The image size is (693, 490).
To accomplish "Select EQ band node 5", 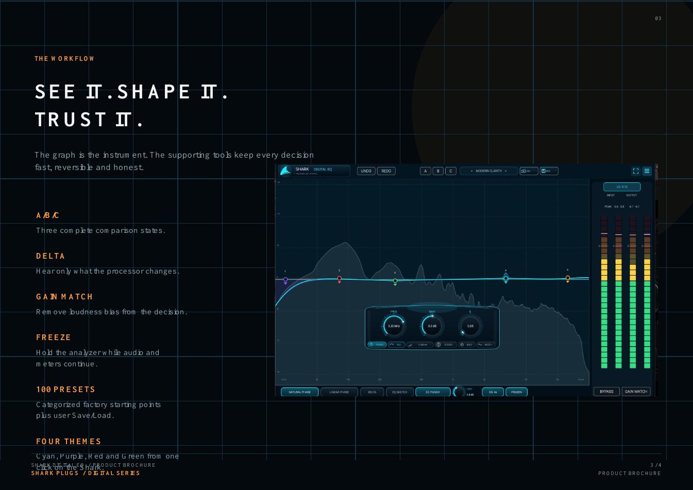I will (568, 278).
